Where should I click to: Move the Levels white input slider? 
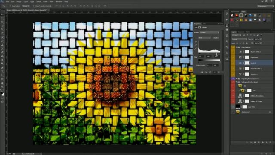216,53
